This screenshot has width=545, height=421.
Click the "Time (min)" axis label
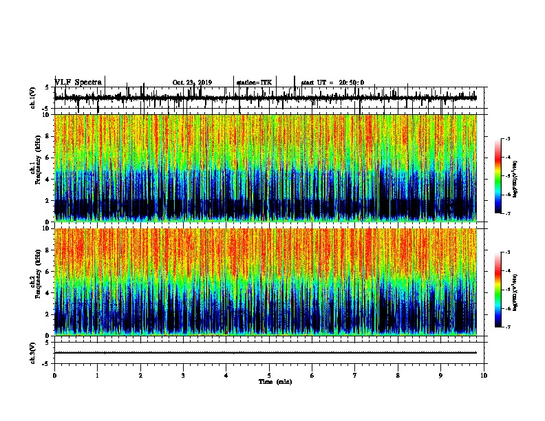[x=275, y=382]
